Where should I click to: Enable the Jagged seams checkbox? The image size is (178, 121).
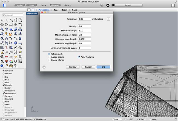click(49, 57)
